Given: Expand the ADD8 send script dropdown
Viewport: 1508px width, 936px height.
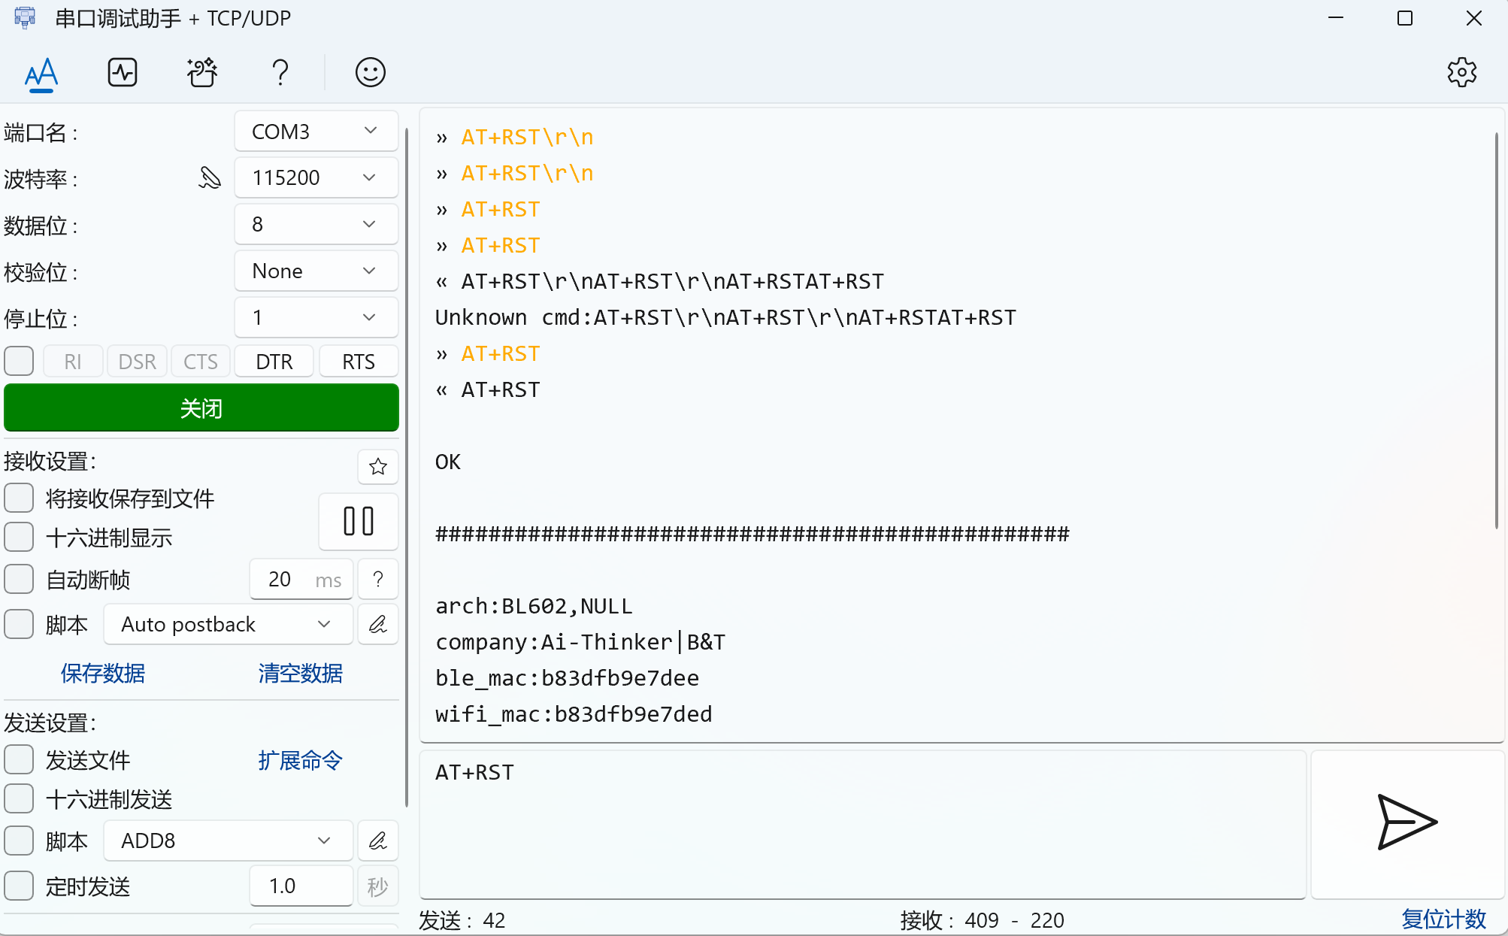Looking at the screenshot, I should [228, 841].
